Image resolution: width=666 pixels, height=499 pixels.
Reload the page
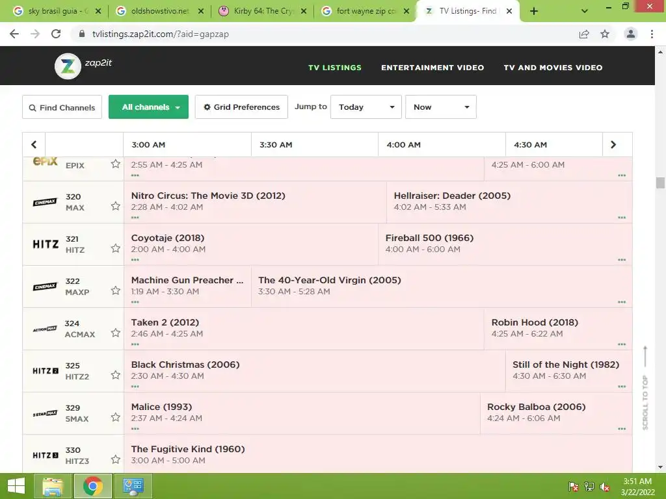click(x=56, y=34)
